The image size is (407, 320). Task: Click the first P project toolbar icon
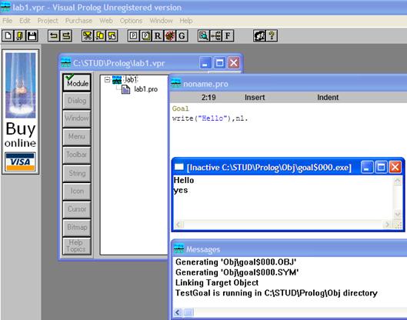click(133, 36)
